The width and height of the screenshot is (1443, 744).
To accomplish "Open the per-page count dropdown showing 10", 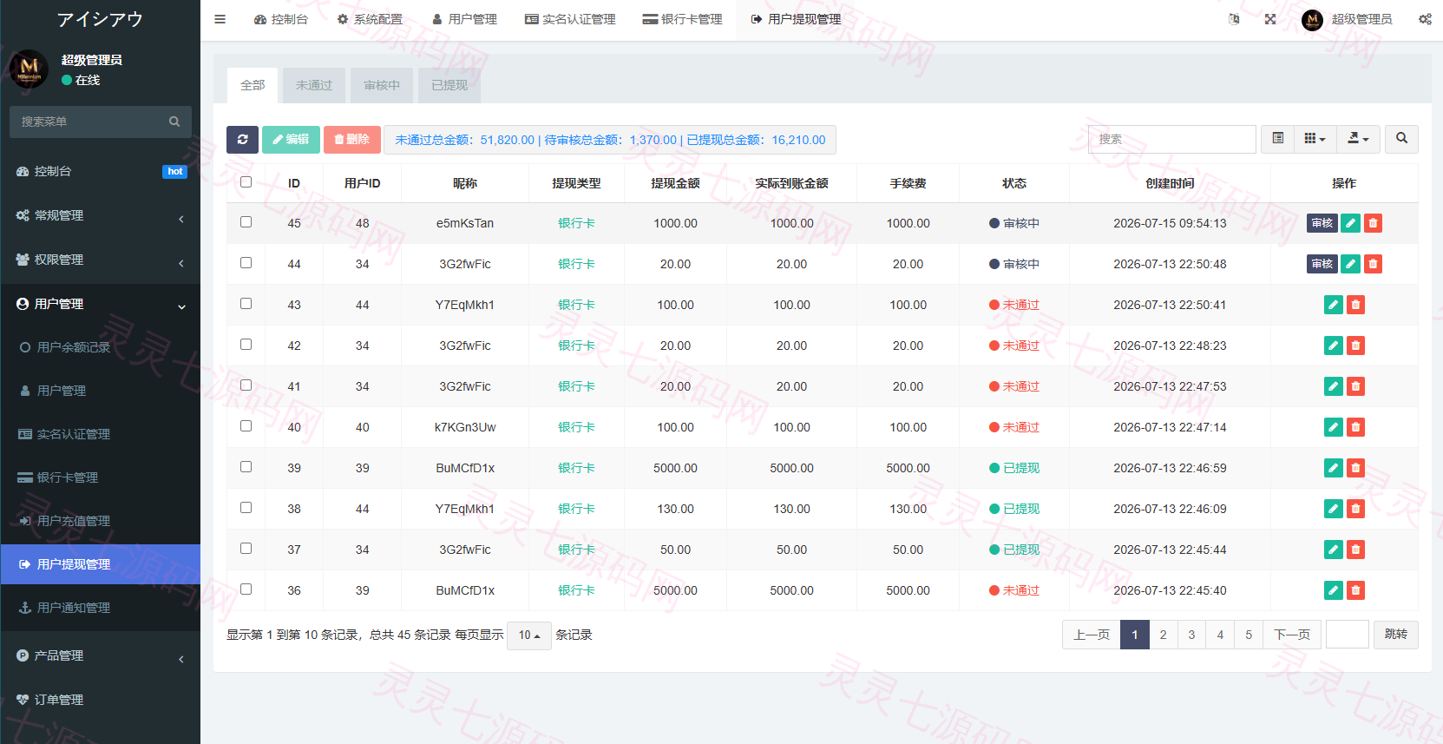I will click(529, 635).
